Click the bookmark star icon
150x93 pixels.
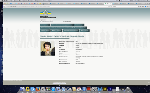click(x=141, y=6)
